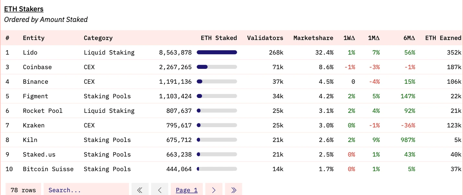This screenshot has height=195, width=463.
Task: Sort by the 6M delta column
Action: (x=409, y=38)
